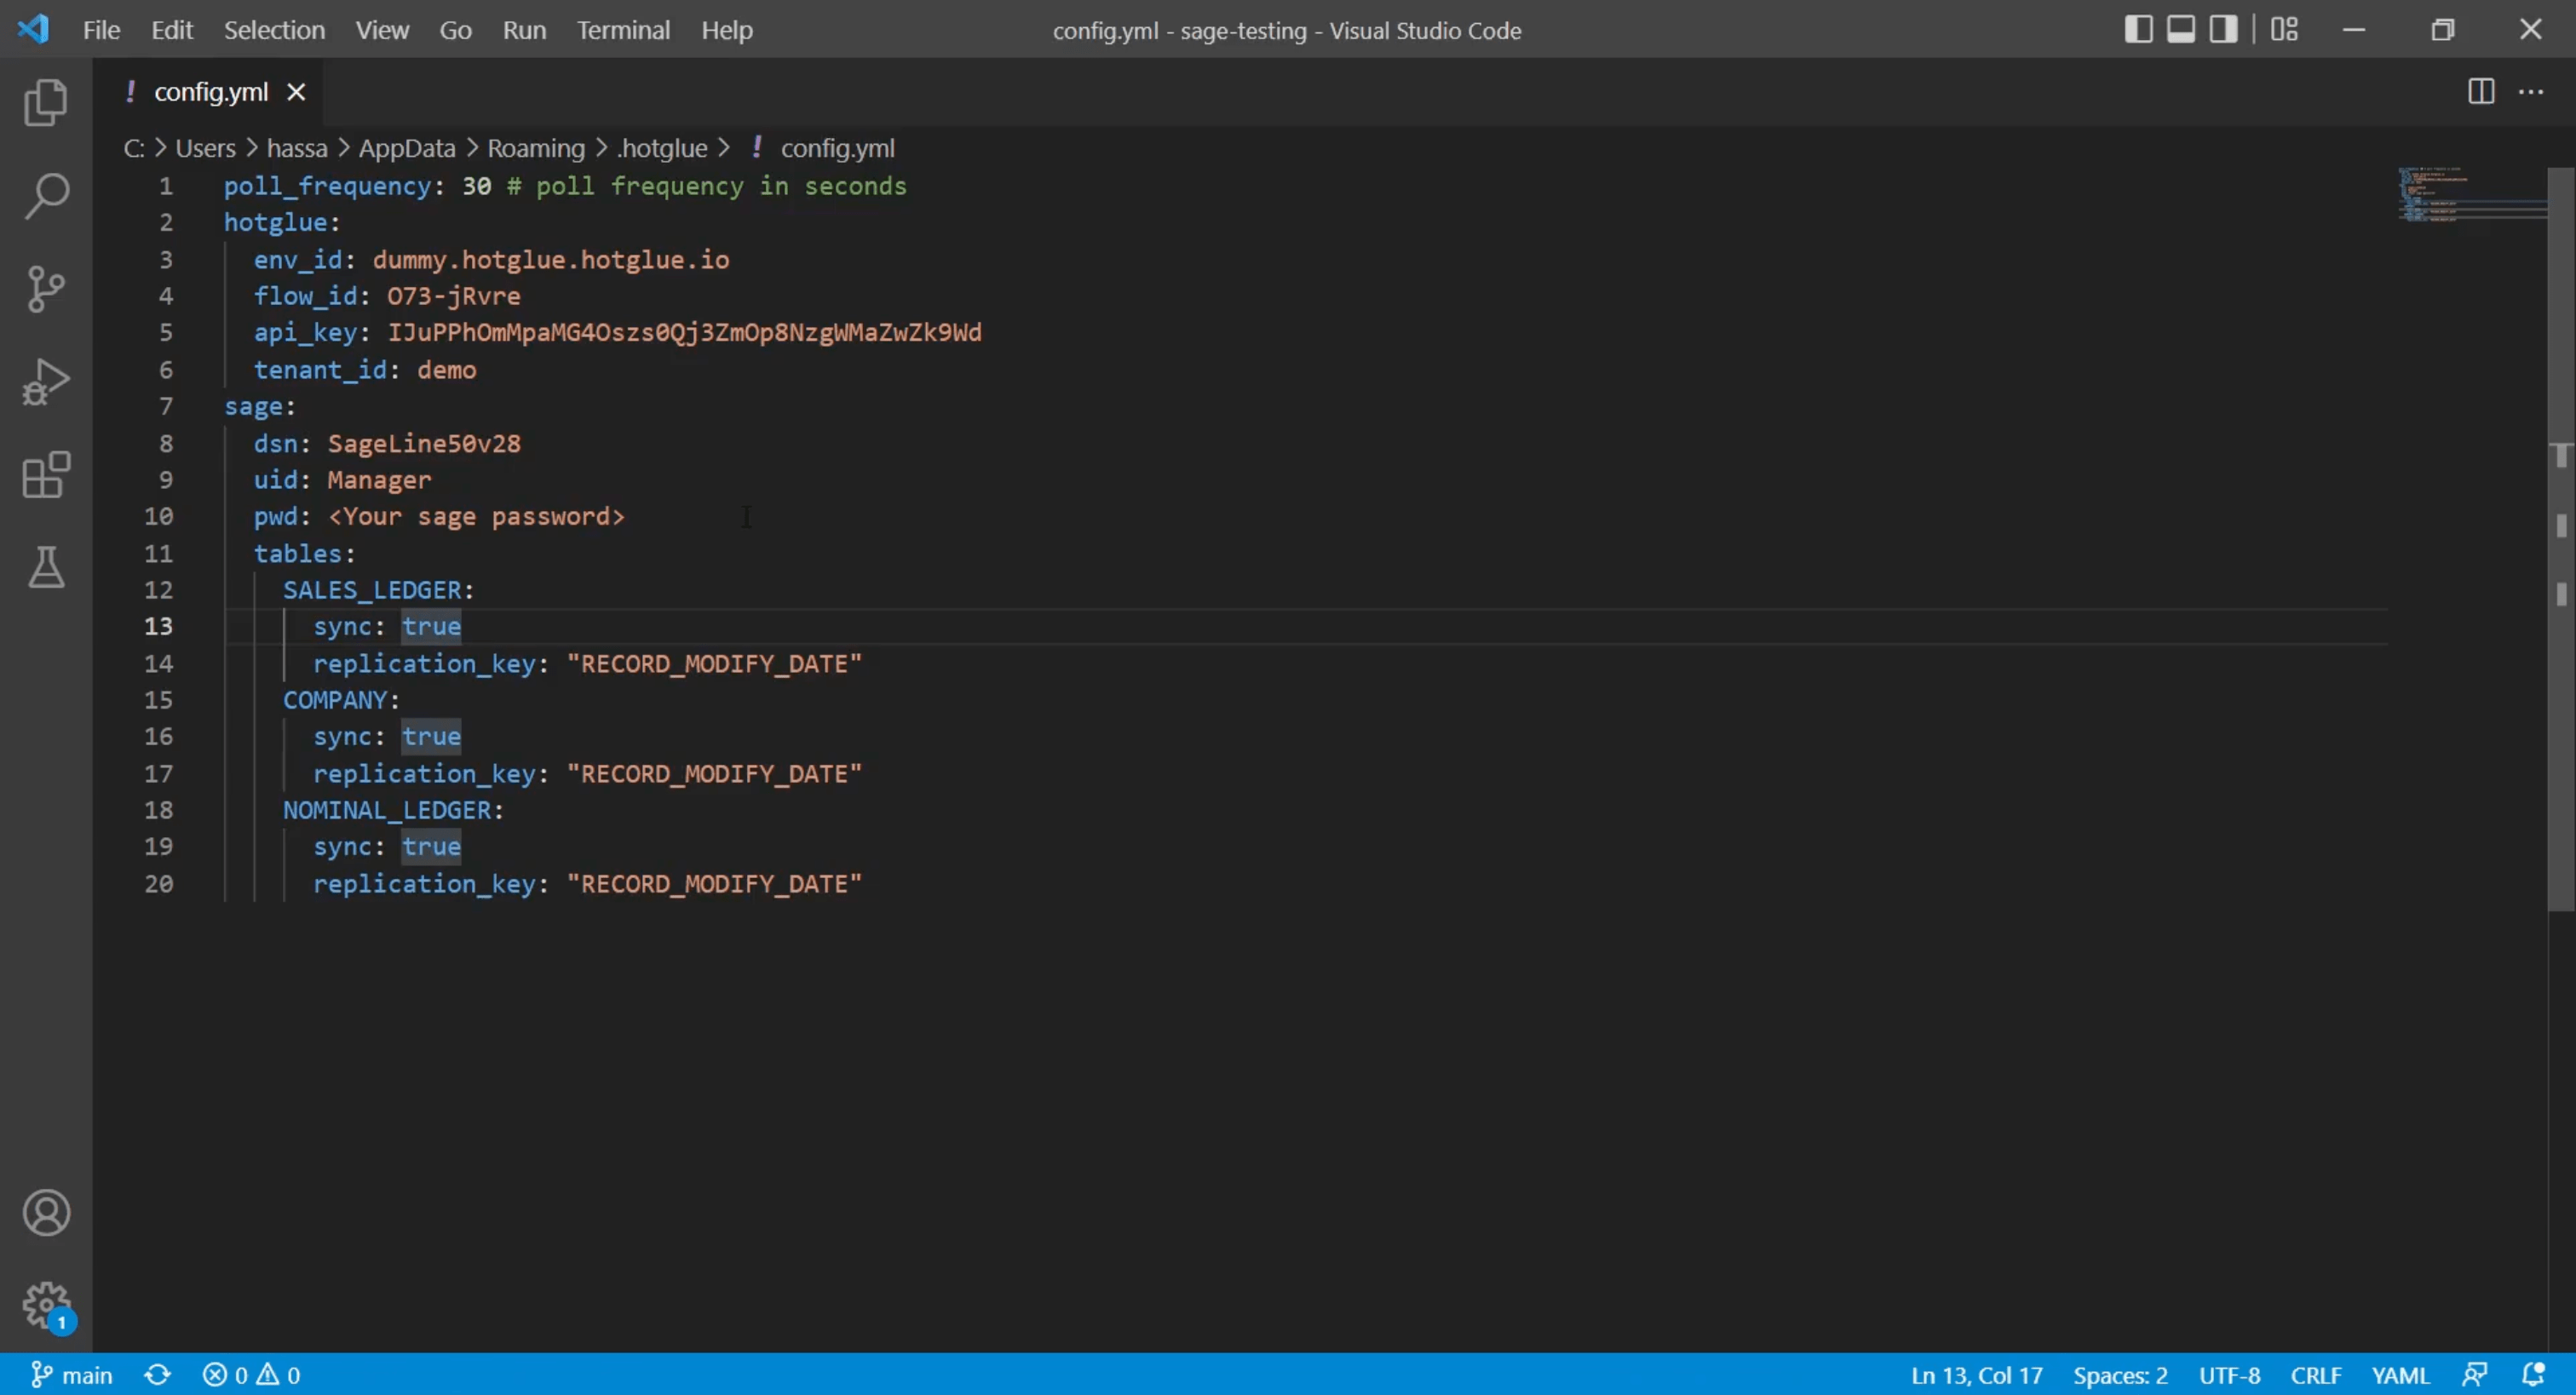
Task: Expand the Roaming breadcrumb segment
Action: click(536, 148)
